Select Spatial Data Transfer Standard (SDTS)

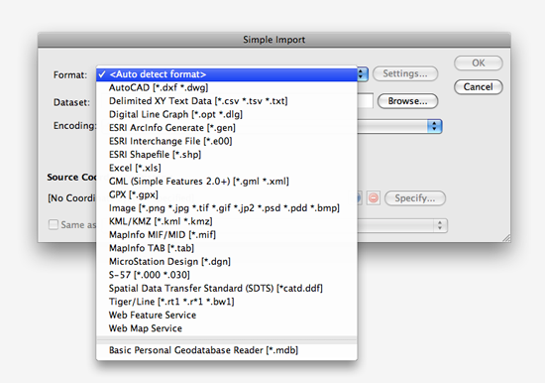click(227, 289)
